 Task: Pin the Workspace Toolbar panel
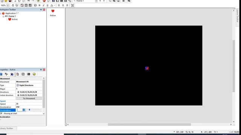tap(41, 10)
